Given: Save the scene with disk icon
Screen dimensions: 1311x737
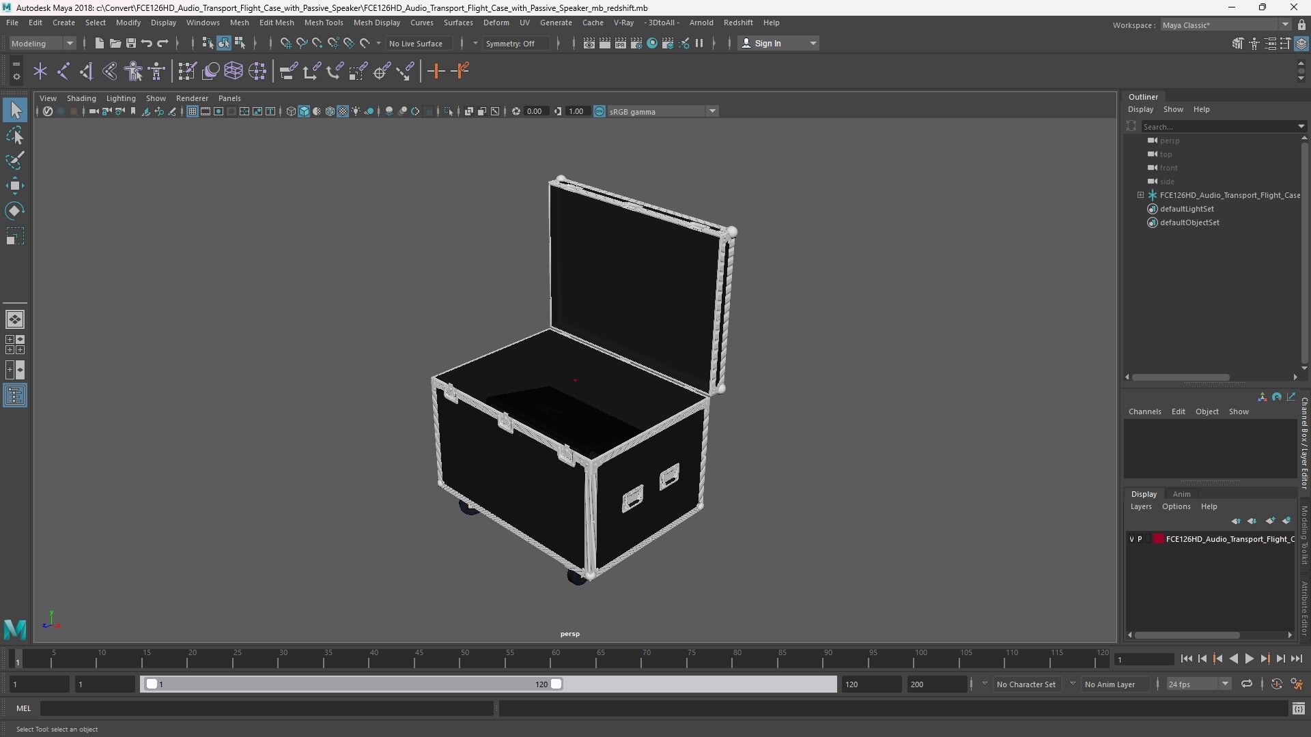Looking at the screenshot, I should 131,43.
